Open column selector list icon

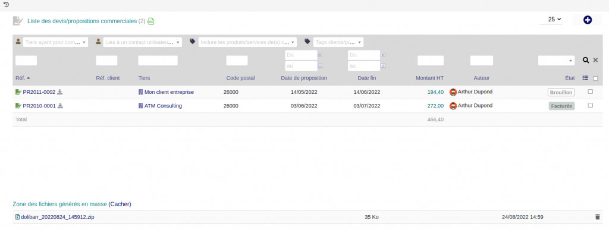586,78
